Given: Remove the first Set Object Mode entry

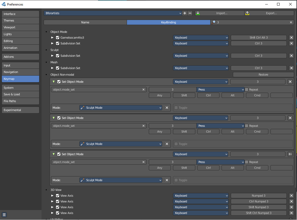Looking at the screenshot, I should point(290,82).
